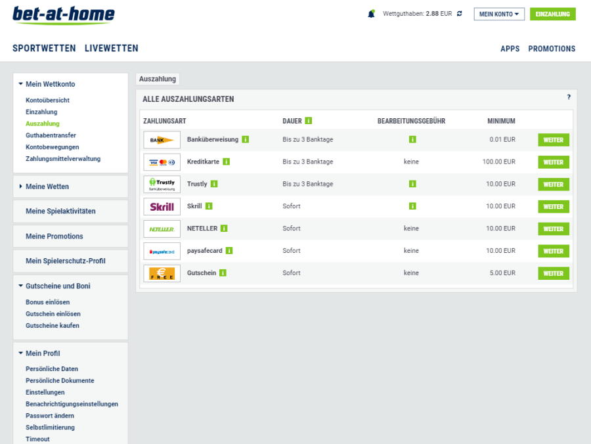Show Banküberweisung processing fee info icon
Viewport: 591px width, 444px height.
pos(412,139)
